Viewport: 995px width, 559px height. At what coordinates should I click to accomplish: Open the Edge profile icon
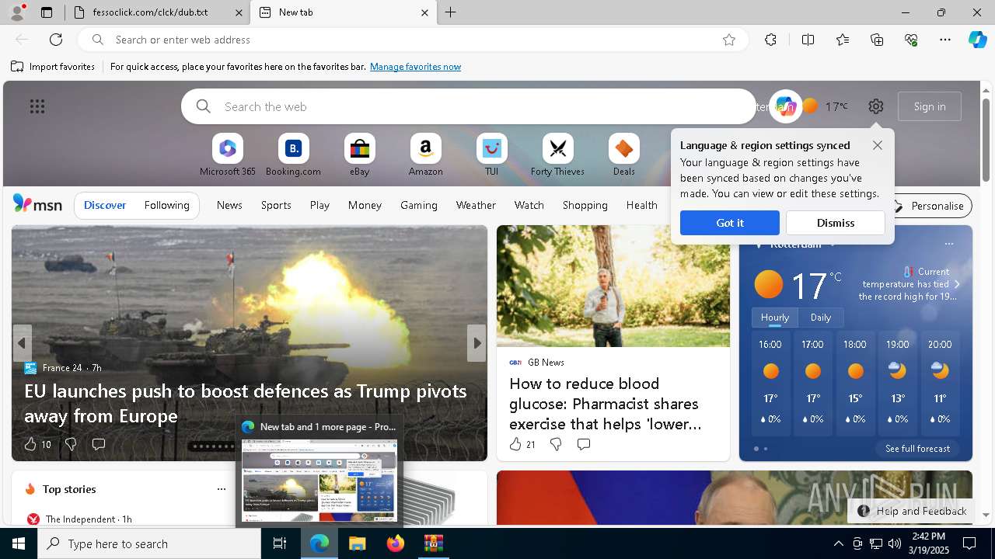(16, 12)
